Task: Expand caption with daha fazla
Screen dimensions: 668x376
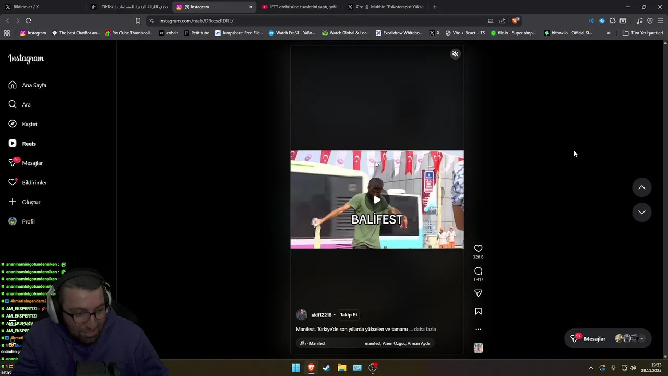Action: pos(425,329)
